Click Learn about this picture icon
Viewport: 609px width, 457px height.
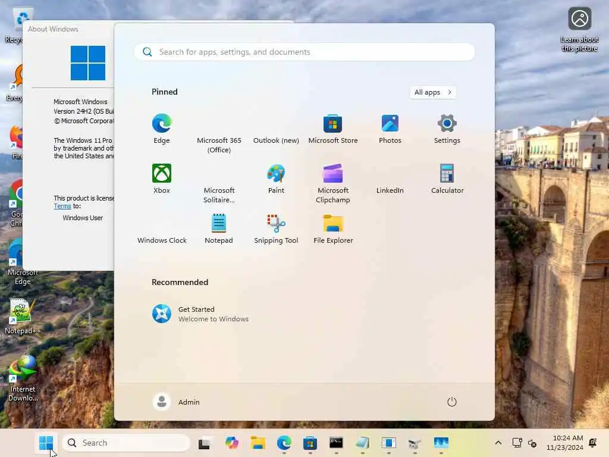[579, 30]
